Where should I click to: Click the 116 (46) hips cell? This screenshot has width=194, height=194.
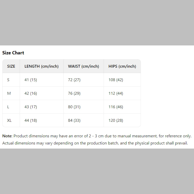116,107
